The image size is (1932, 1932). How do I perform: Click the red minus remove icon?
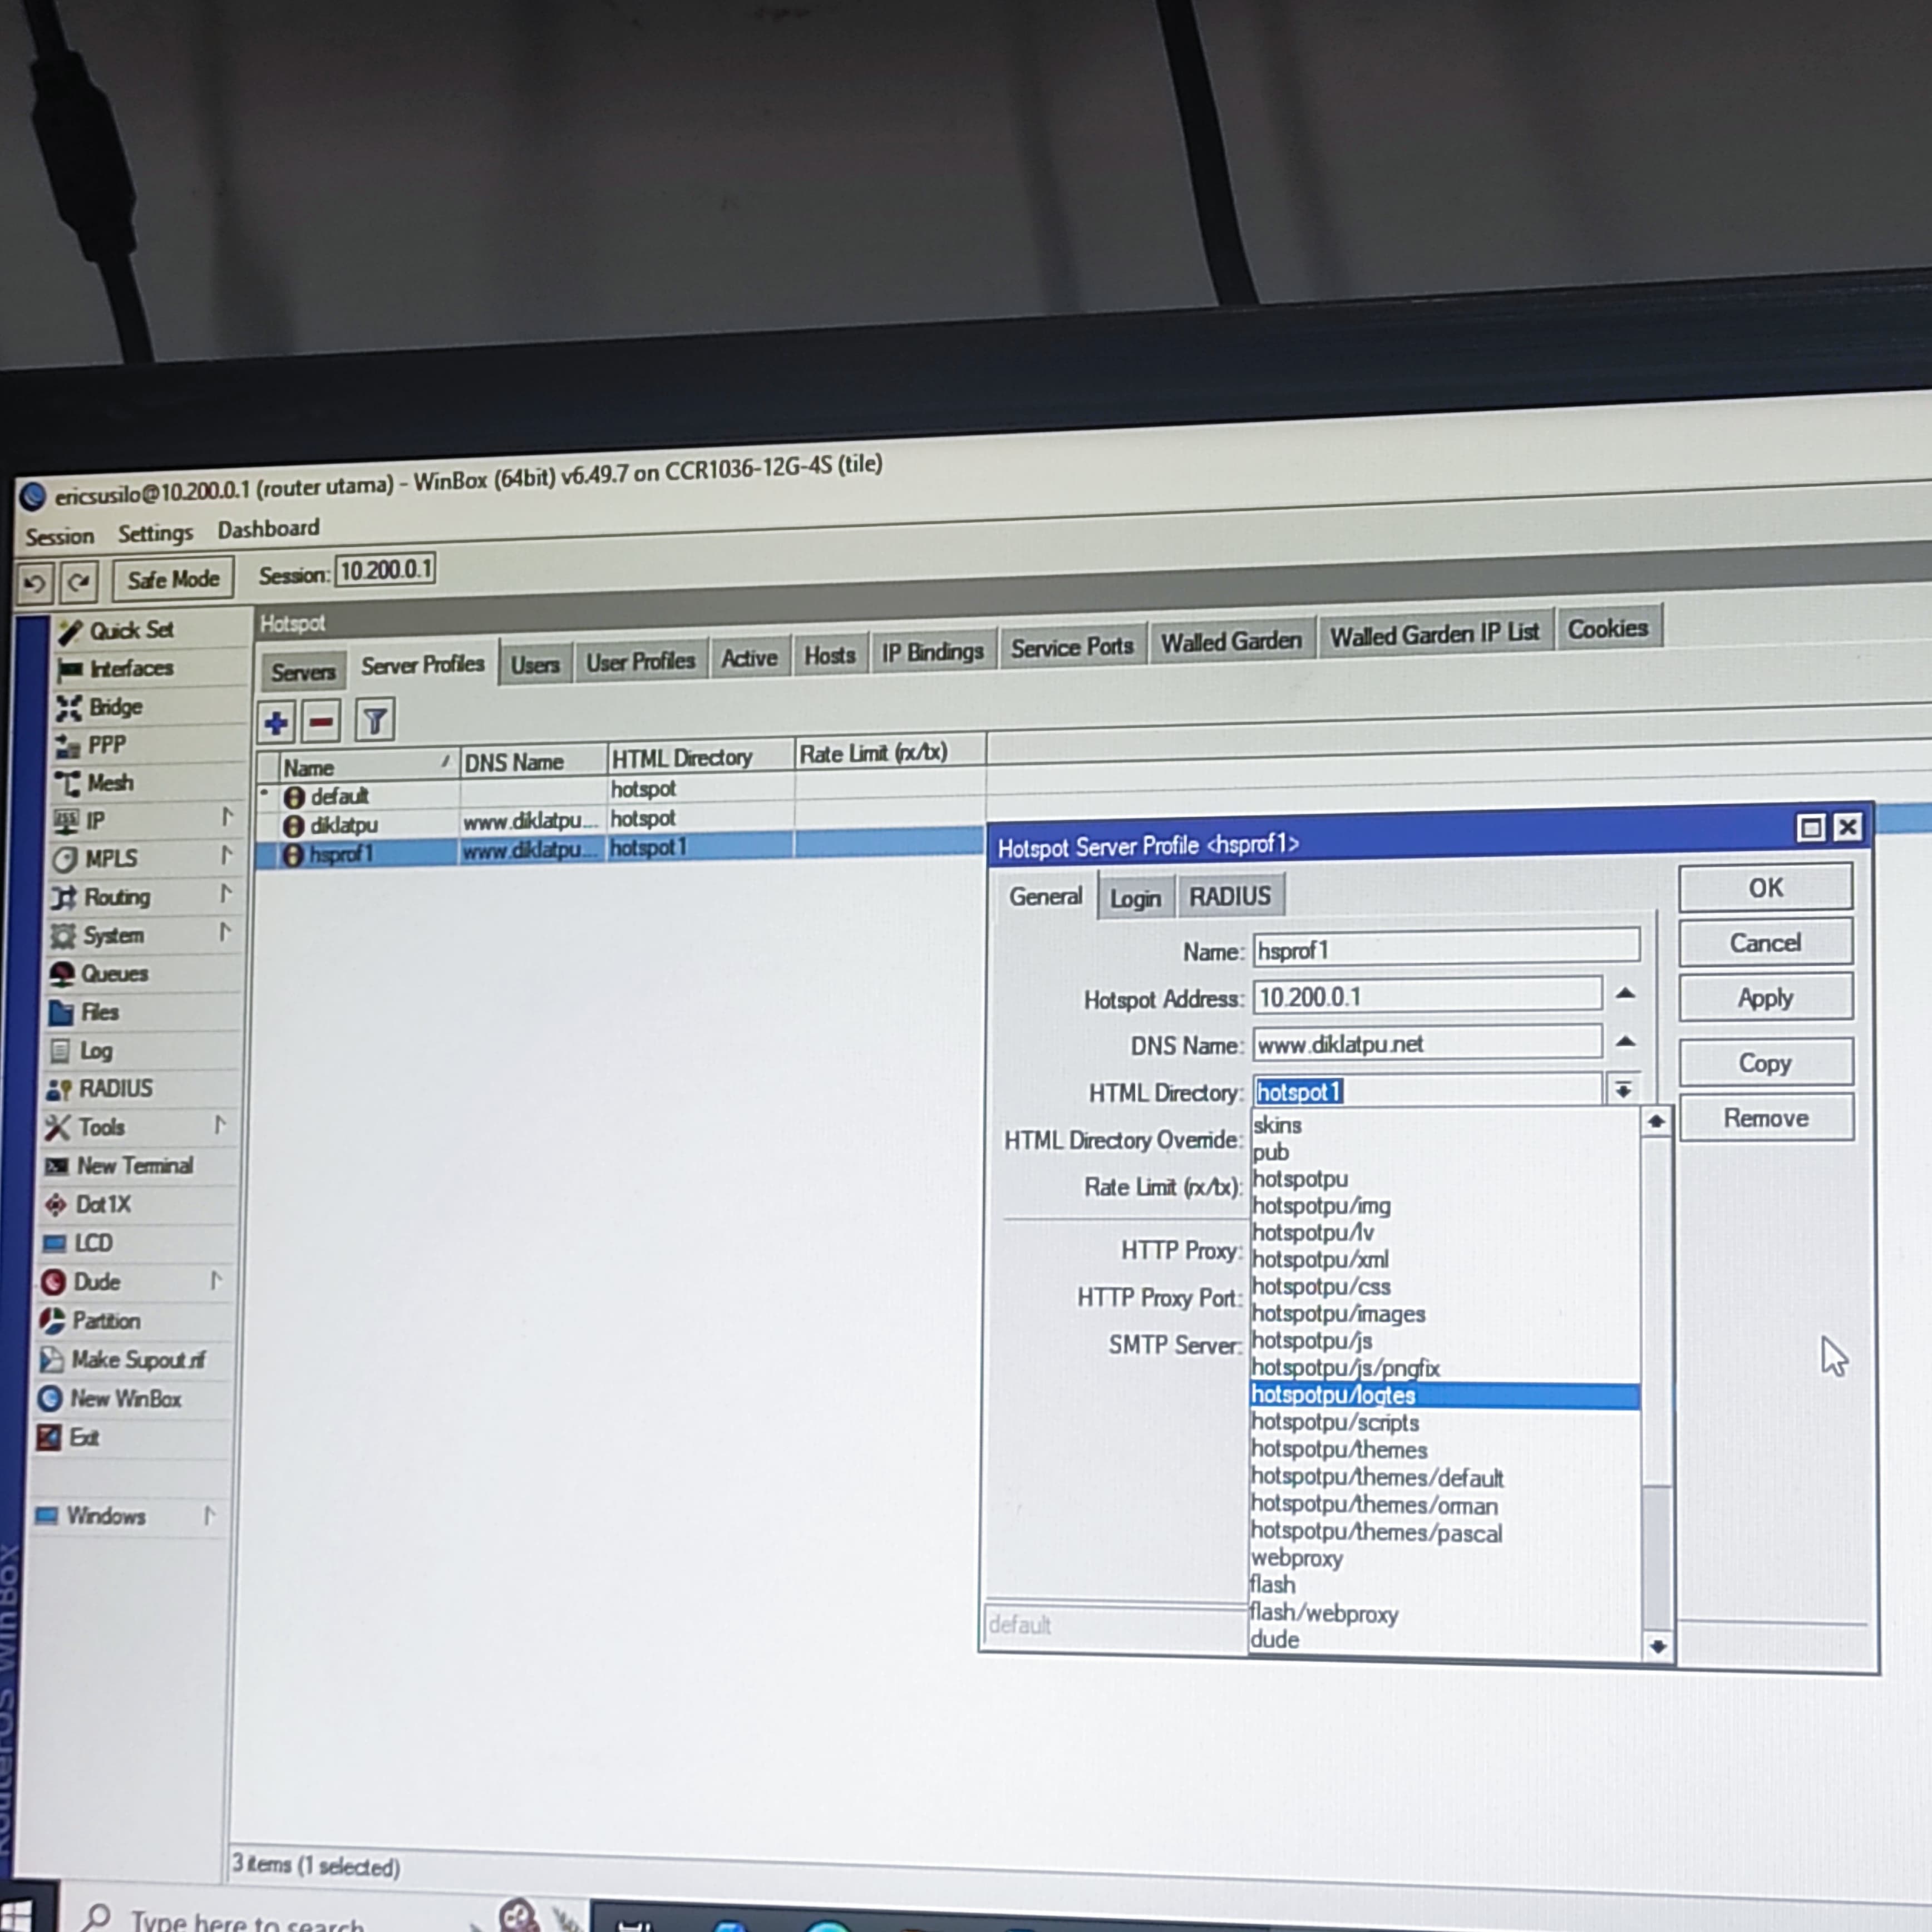[321, 721]
